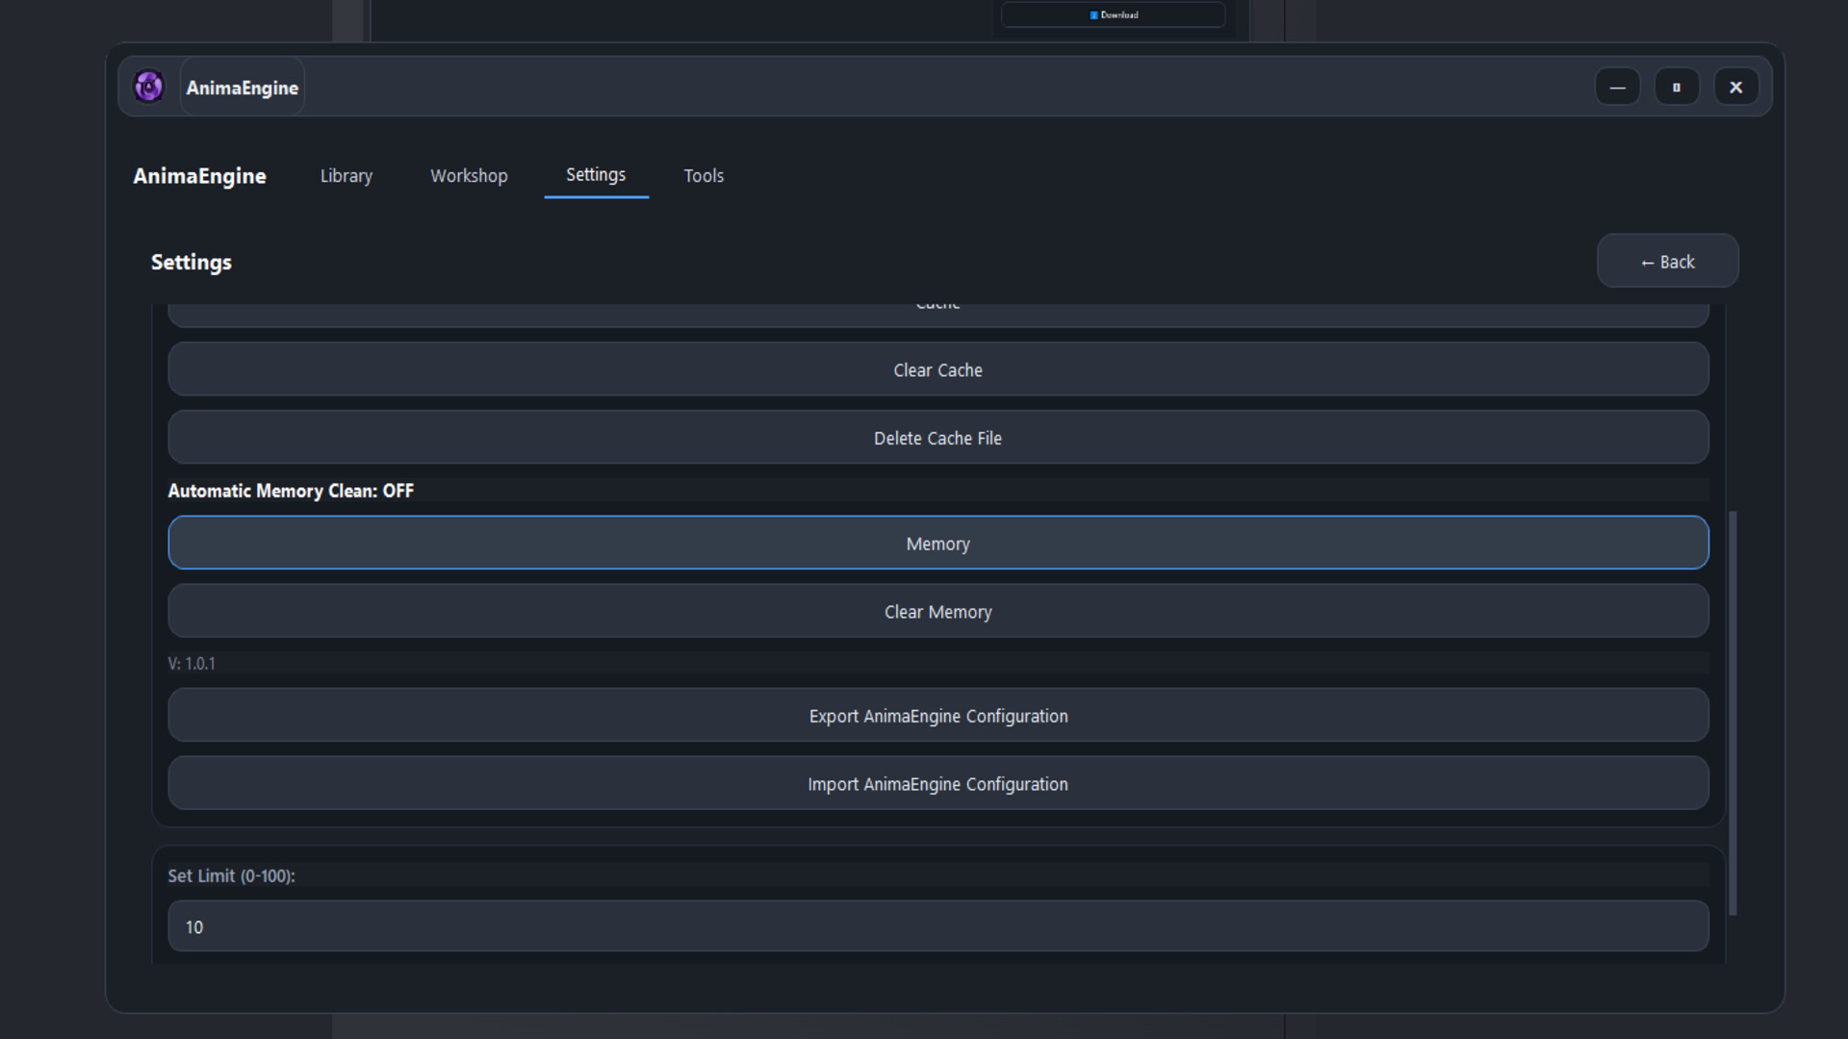
Task: Switch to the Library tab
Action: (346, 175)
